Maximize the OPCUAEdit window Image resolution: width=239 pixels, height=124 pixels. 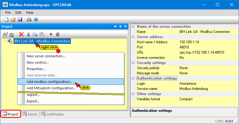[x=218, y=5]
